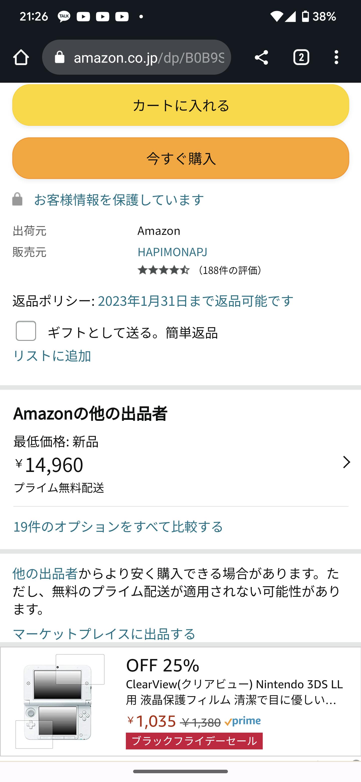Check the ギフトとして送る gift checkbox

26,331
